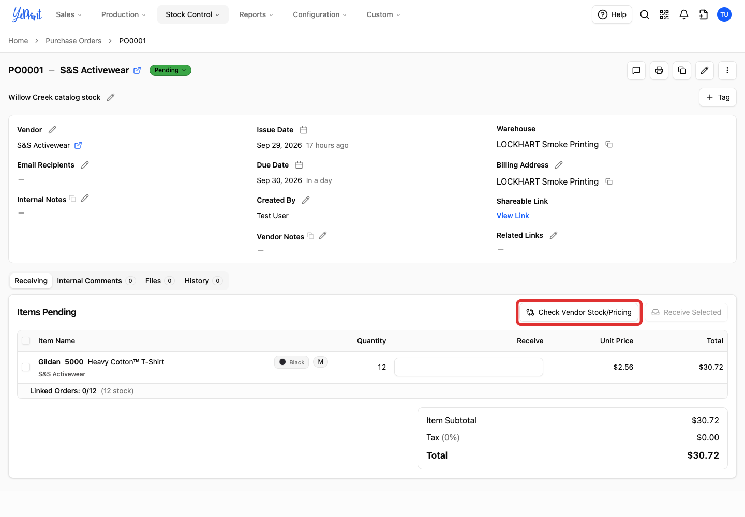This screenshot has width=745, height=517.
Task: Click the Black color chip on Gildan item
Action: (x=292, y=362)
